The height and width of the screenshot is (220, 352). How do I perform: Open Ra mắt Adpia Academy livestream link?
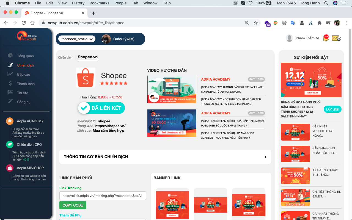[x=228, y=135]
